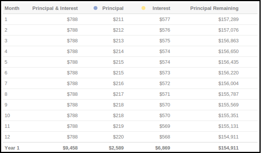Click month 1 remaining balance $157,289

(x=228, y=19)
